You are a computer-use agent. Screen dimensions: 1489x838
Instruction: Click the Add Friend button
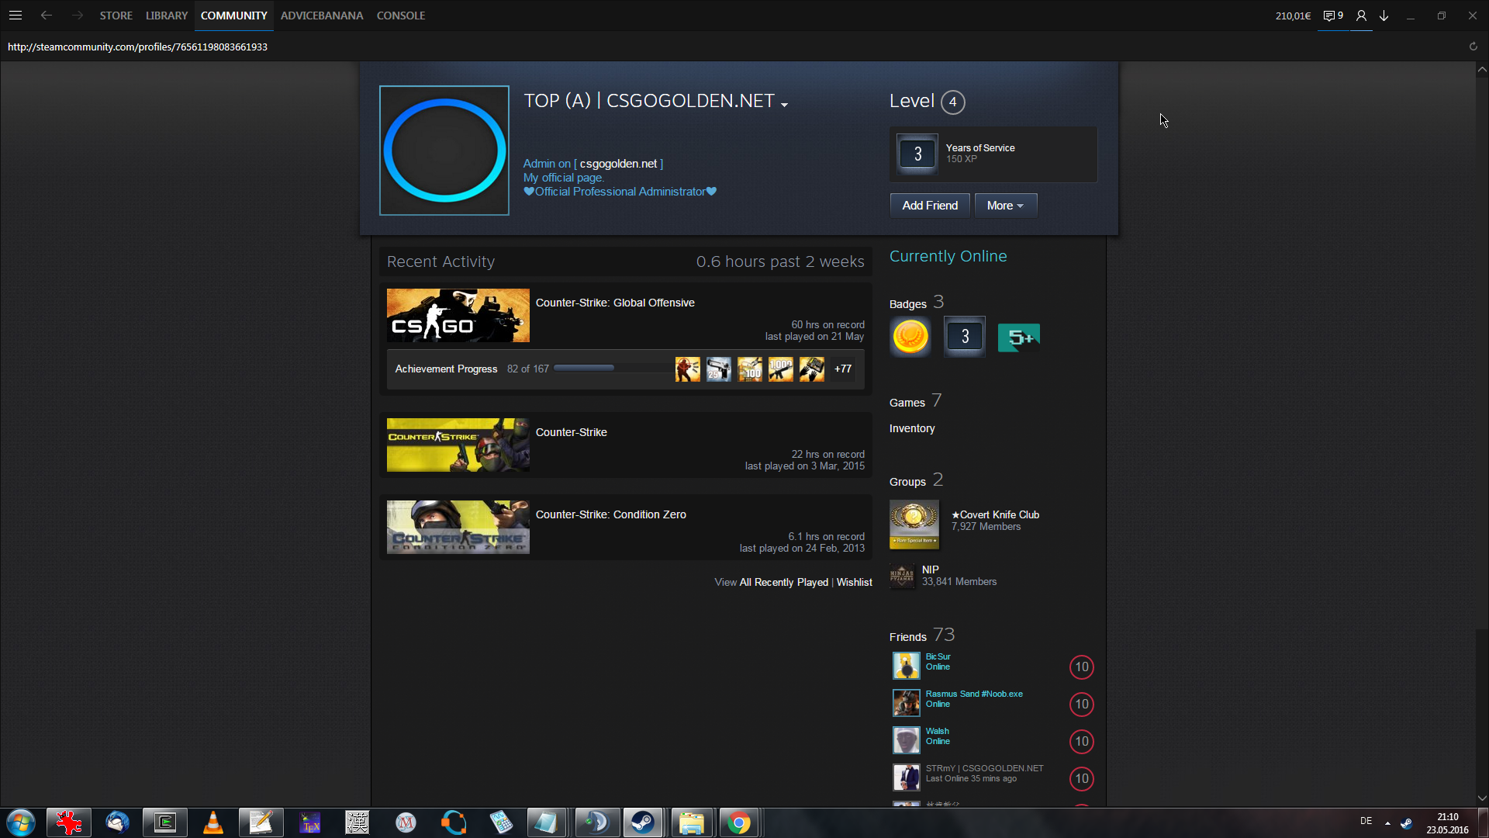pos(929,206)
